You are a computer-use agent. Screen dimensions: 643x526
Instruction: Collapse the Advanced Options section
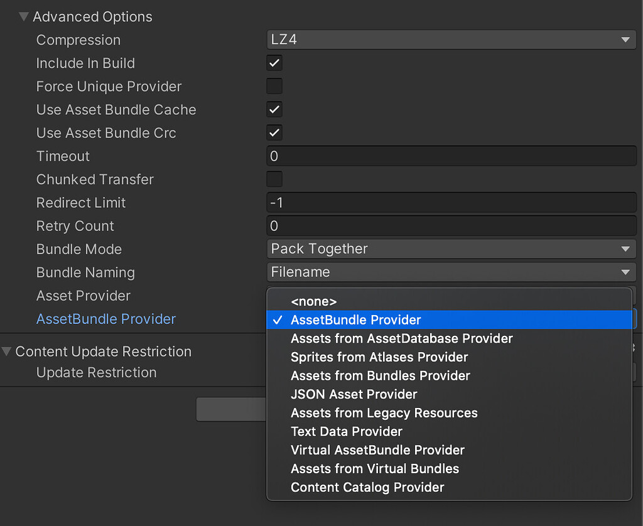pyautogui.click(x=23, y=16)
